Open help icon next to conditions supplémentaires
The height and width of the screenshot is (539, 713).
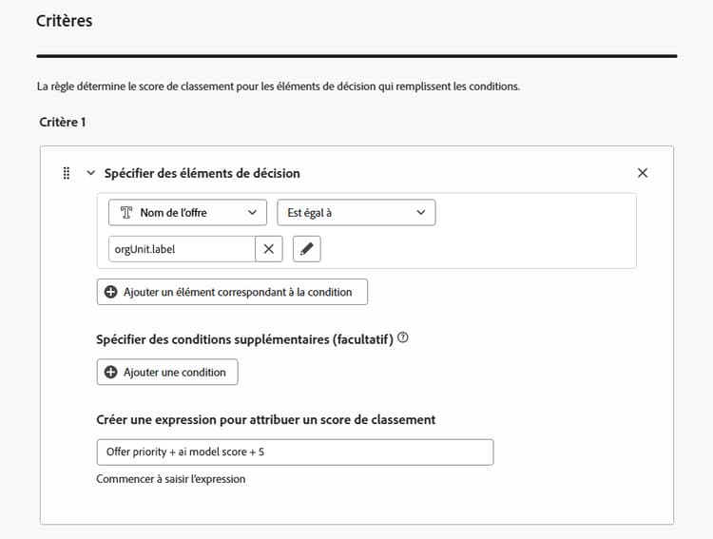point(403,338)
